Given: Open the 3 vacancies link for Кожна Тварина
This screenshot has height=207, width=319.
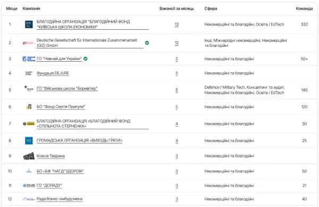Looking at the screenshot, I should (x=177, y=156).
